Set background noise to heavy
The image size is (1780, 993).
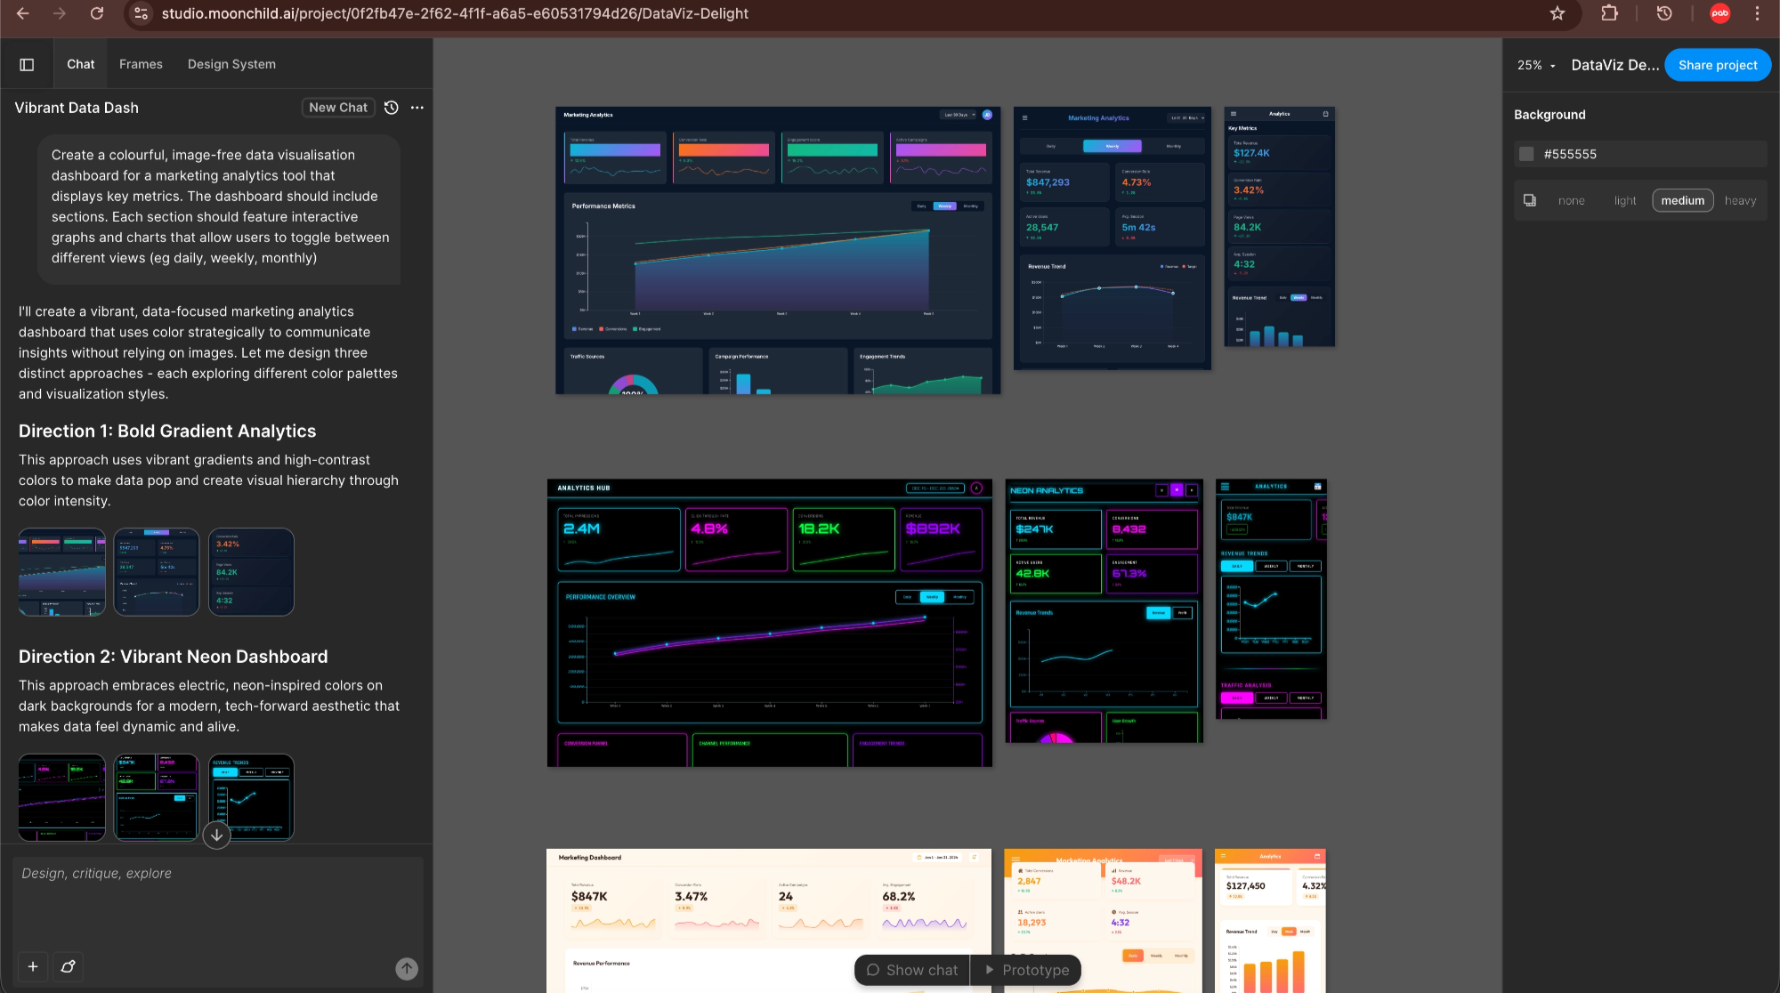tap(1740, 200)
